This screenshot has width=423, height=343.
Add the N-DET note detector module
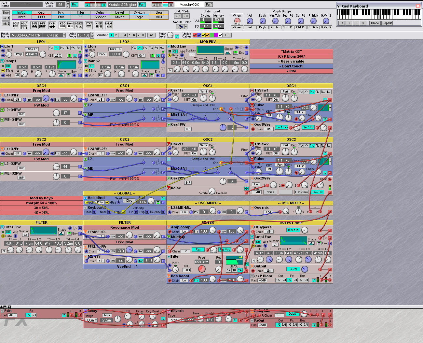pos(99,25)
